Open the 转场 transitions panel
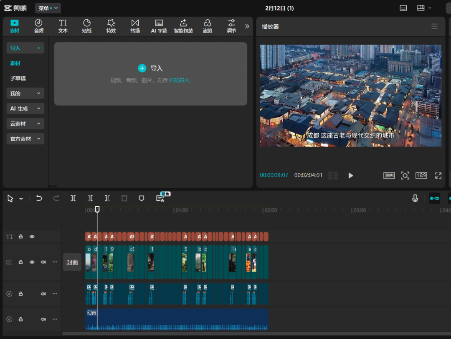The image size is (451, 339). click(x=135, y=26)
